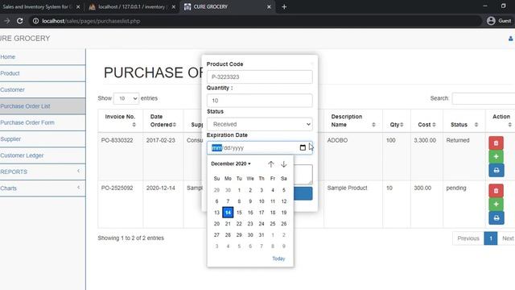Sort by Invoice No. column
Viewport: 515px width, 290px height.
[x=134, y=125]
